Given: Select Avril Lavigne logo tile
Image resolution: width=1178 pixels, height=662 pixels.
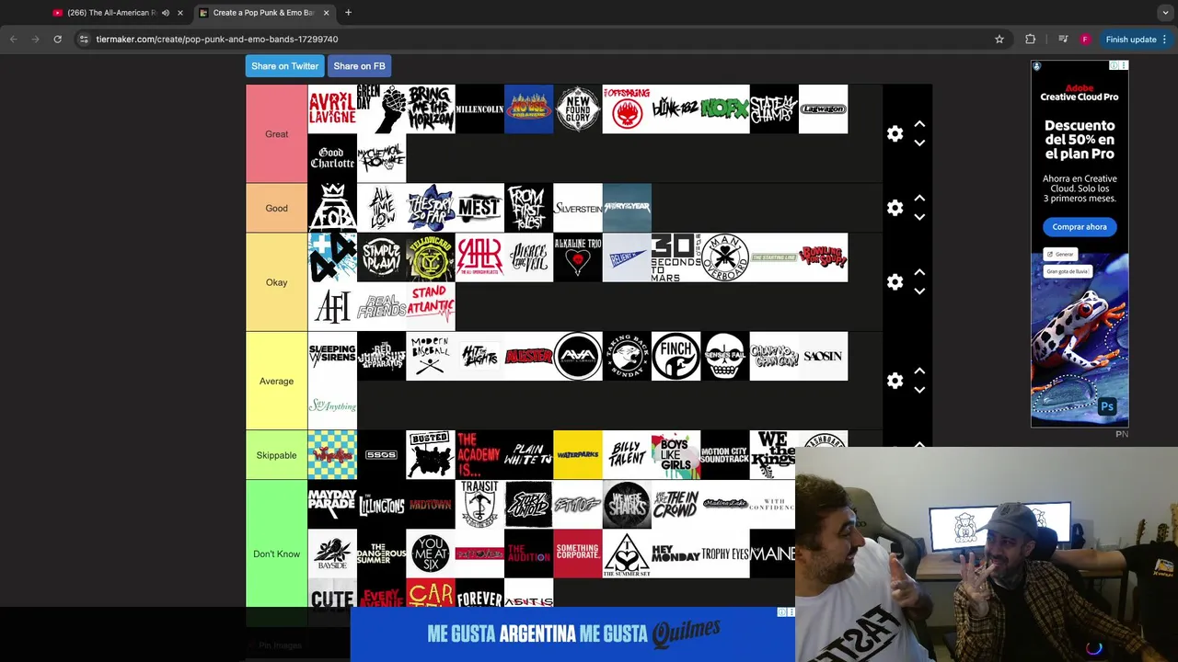Looking at the screenshot, I should point(332,109).
